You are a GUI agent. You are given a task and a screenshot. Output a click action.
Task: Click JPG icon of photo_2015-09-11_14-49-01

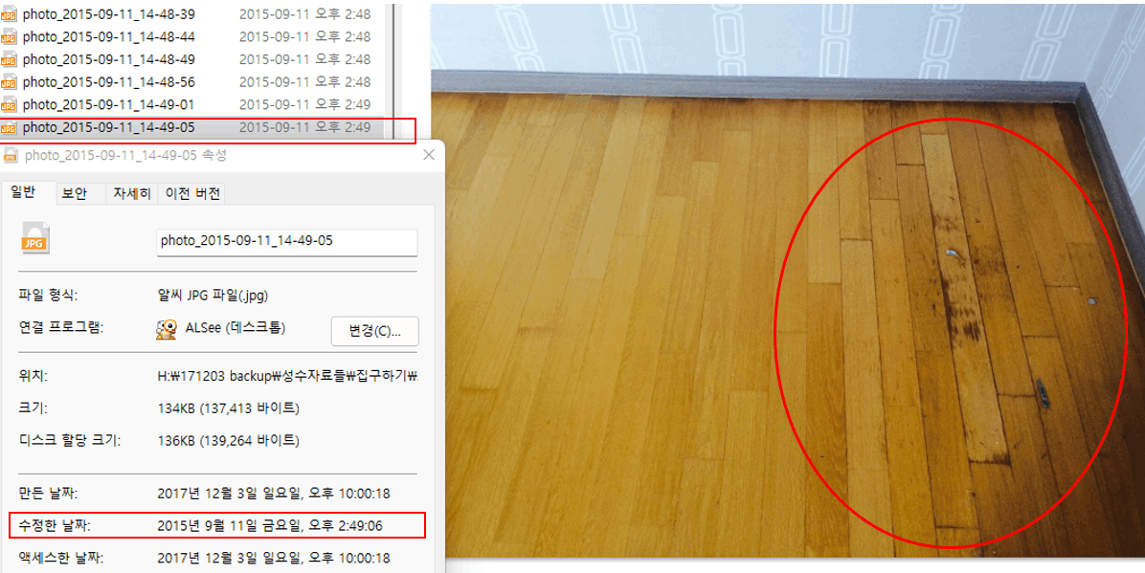point(10,104)
